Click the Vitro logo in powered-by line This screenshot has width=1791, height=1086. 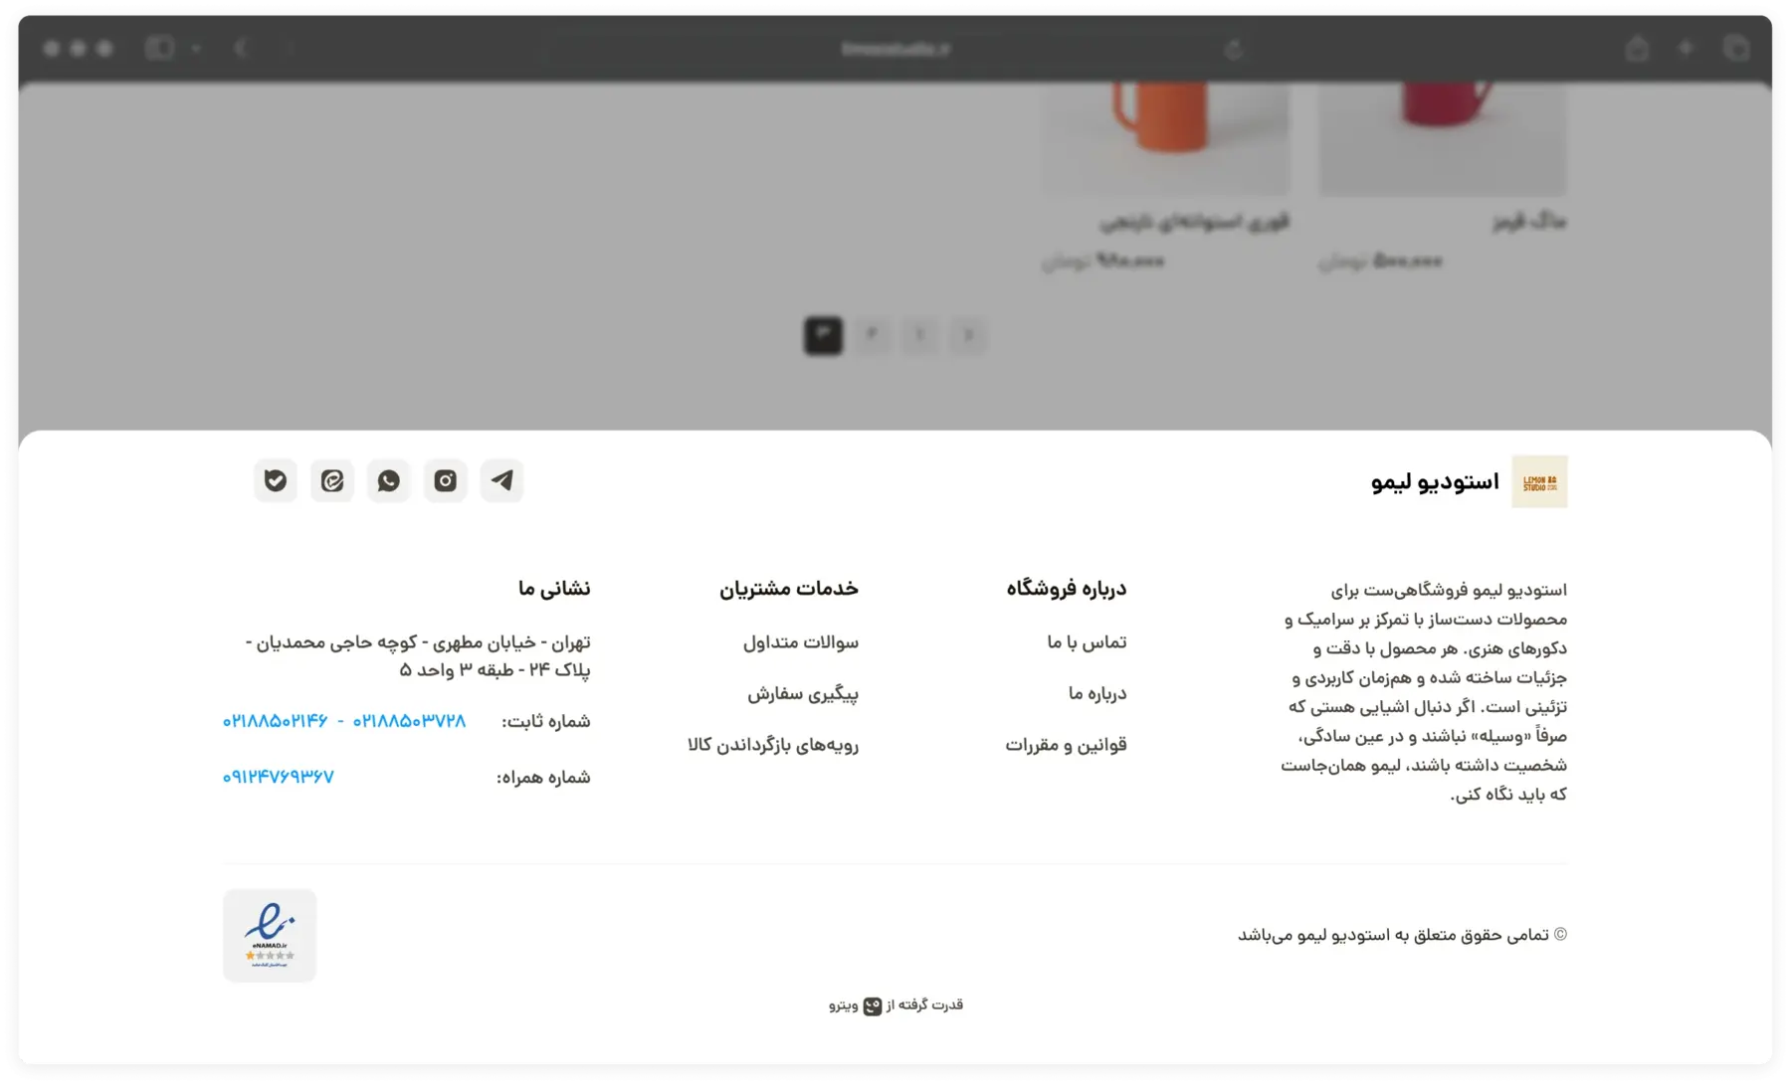pos(873,1006)
